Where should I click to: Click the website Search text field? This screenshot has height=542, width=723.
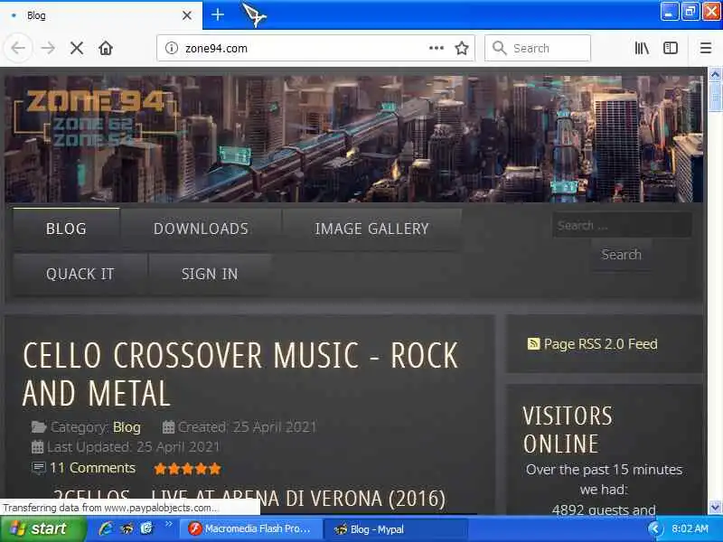click(622, 225)
